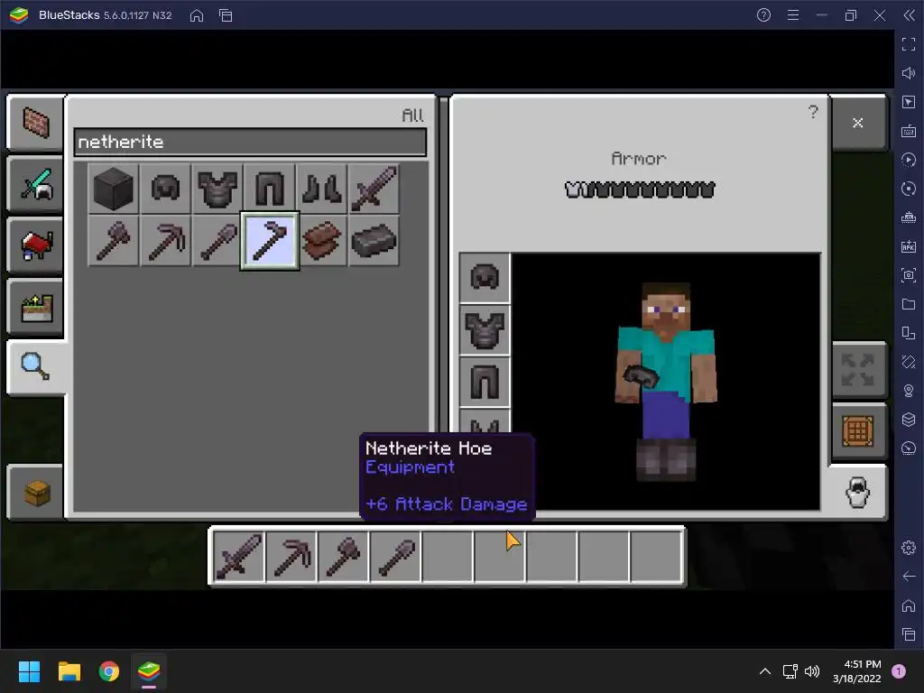Click the equipped chestplate armor slot
The width and height of the screenshot is (924, 693).
tap(485, 330)
